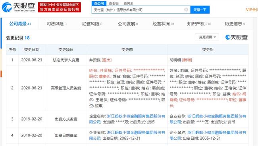Open the 司法风险 tab
This screenshot has width=258, height=146.
point(56,24)
